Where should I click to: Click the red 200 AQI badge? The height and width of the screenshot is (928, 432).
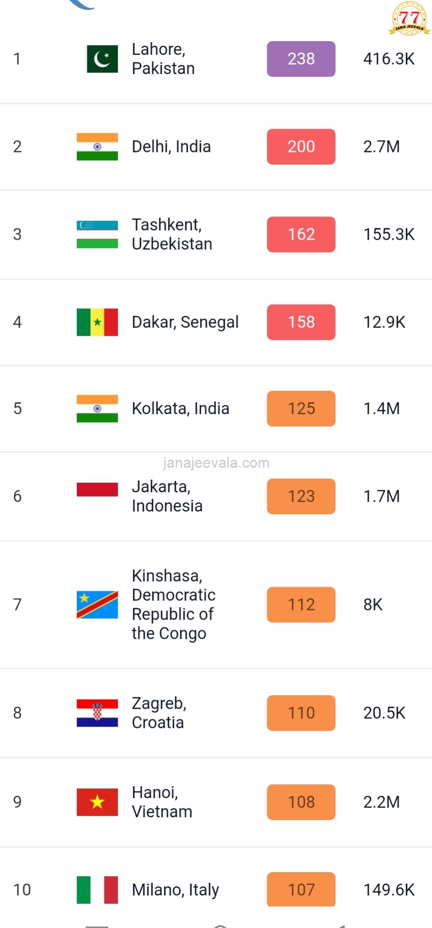coord(301,147)
